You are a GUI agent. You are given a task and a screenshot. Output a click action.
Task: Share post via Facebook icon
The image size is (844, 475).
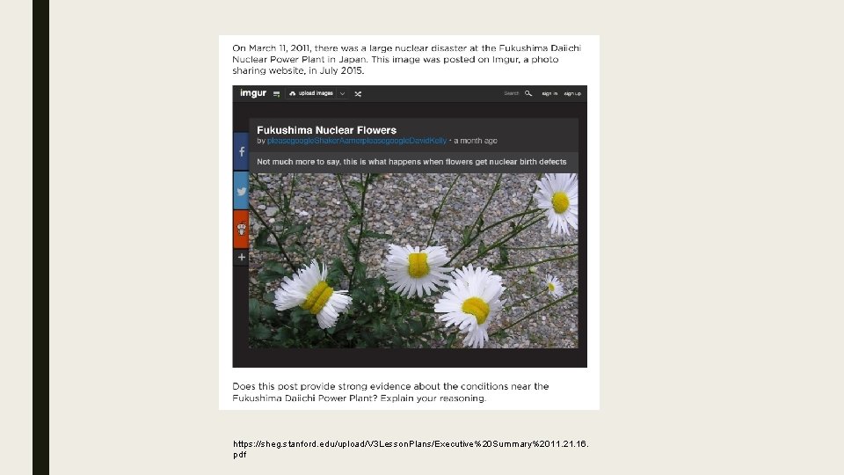241,152
